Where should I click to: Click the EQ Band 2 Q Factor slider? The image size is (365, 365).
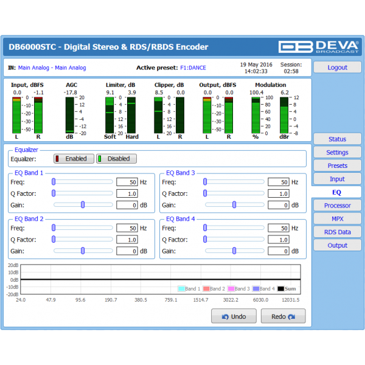(x=82, y=239)
